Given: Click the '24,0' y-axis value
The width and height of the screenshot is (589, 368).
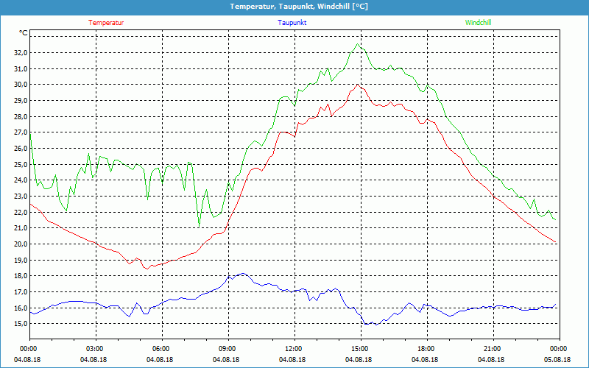Looking at the screenshot, I should [21, 180].
